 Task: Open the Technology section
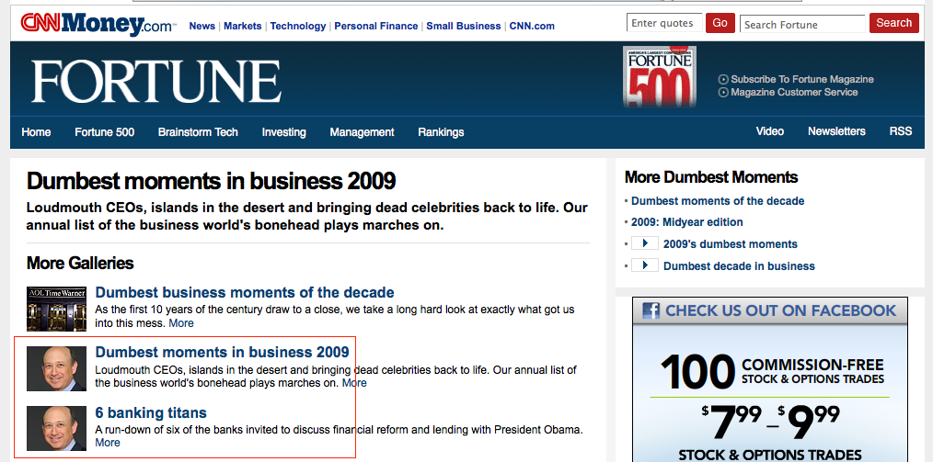(x=298, y=26)
